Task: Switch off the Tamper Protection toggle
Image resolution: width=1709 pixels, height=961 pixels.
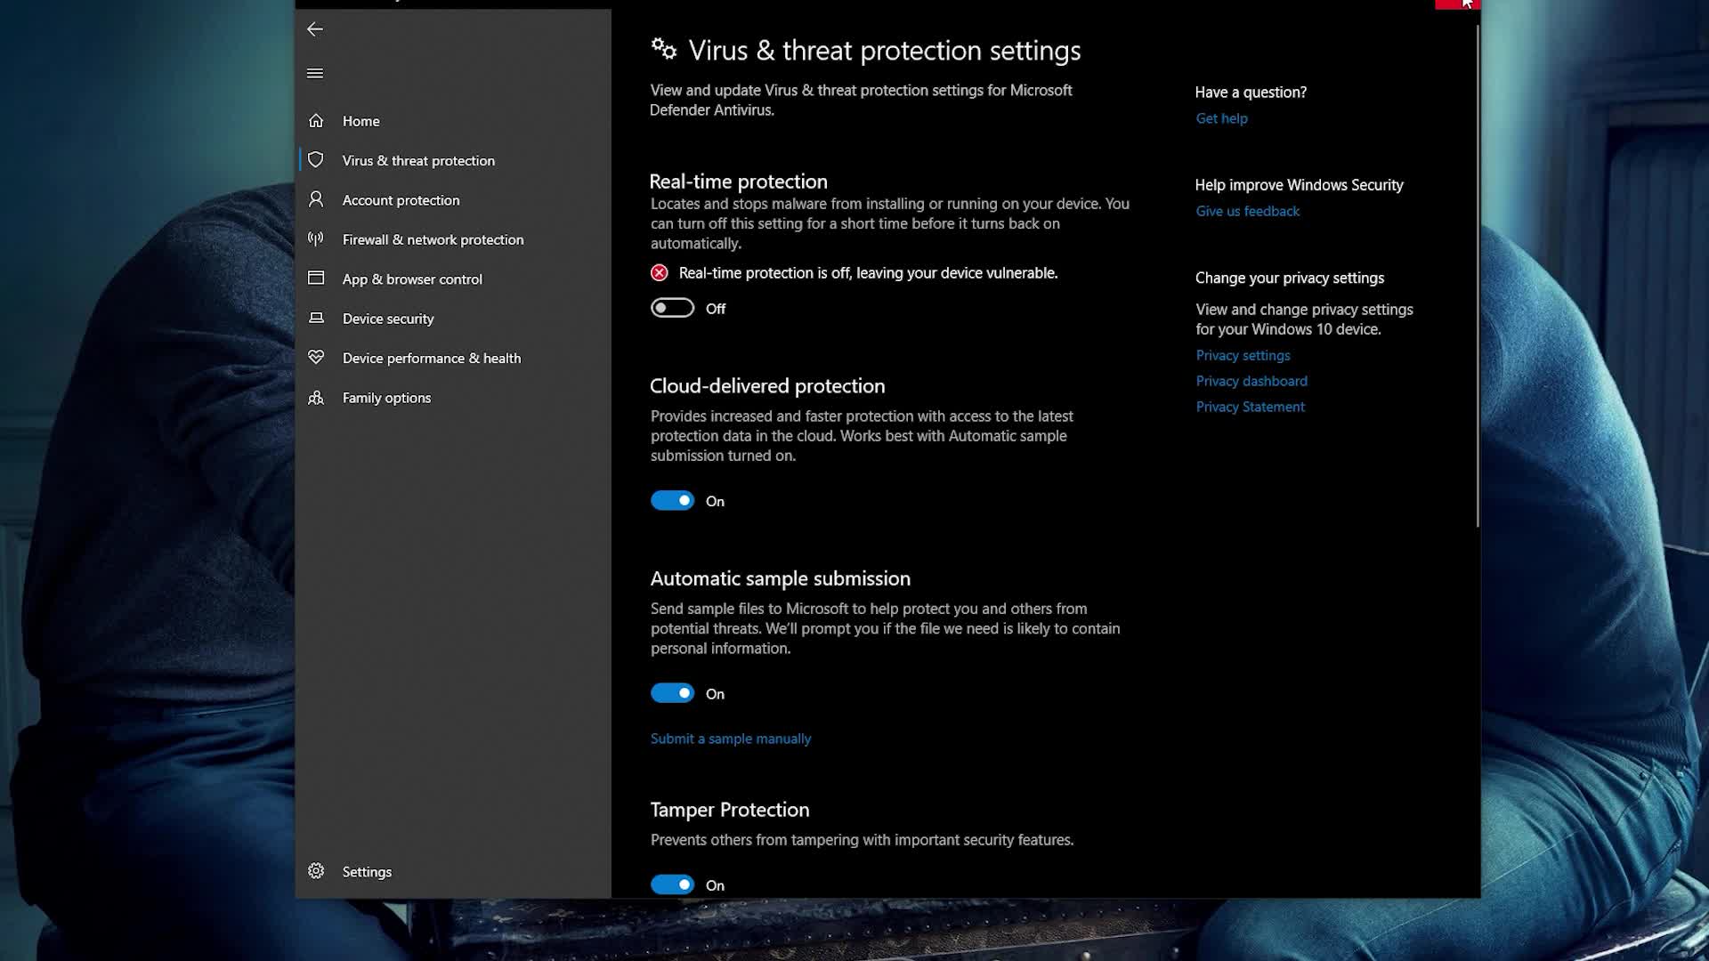Action: [x=672, y=884]
